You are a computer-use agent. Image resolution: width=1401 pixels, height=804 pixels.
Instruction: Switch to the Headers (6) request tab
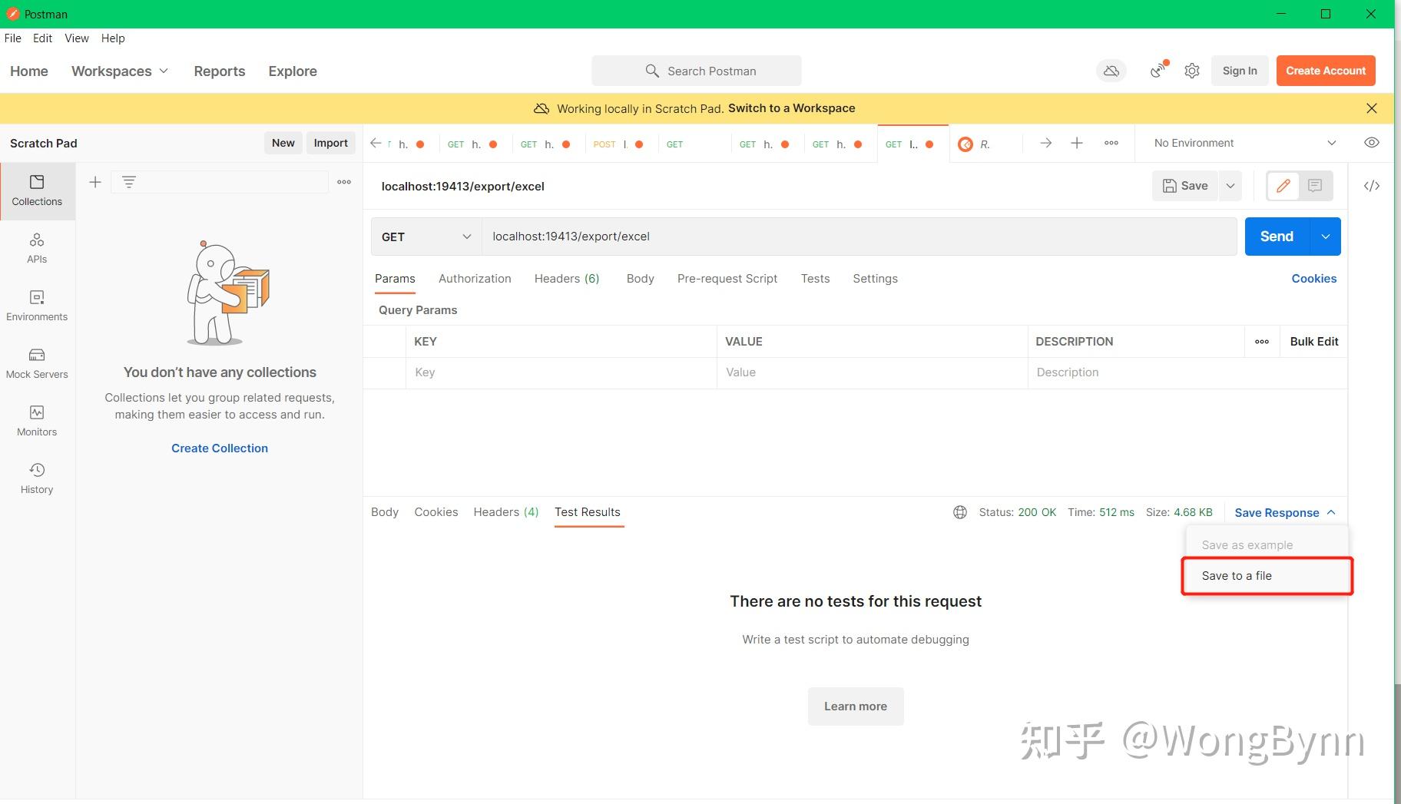tap(567, 279)
